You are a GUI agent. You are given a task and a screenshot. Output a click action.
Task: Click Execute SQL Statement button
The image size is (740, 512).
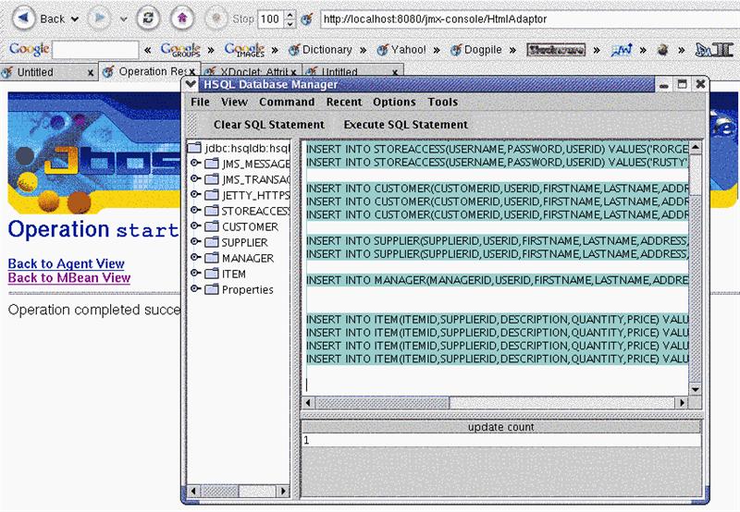pos(405,124)
